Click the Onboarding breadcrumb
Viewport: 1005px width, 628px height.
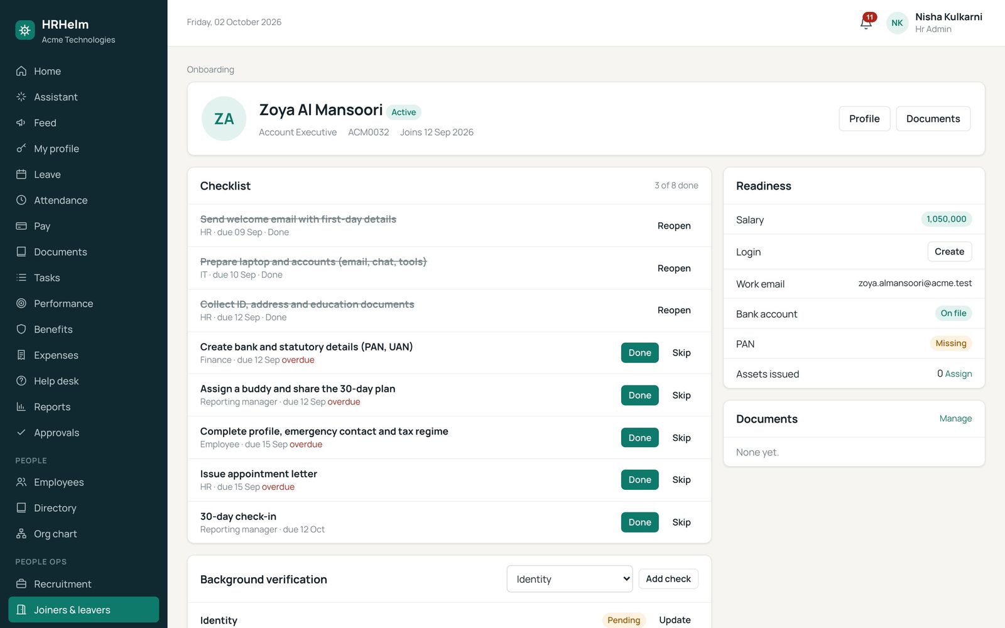tap(210, 70)
